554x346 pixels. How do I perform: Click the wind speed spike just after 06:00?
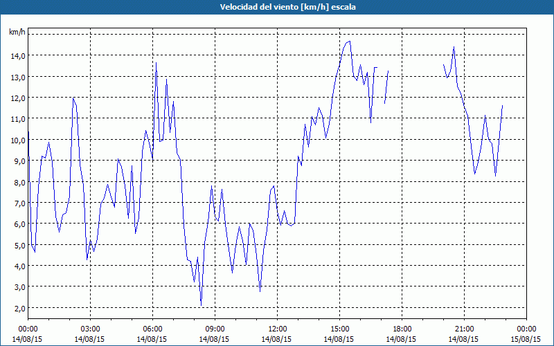[x=157, y=63]
